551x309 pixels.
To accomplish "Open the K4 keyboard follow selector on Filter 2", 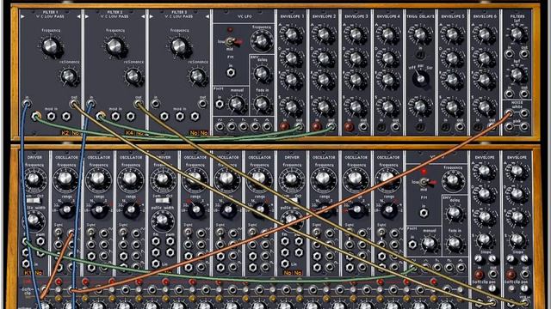I will [x=129, y=133].
